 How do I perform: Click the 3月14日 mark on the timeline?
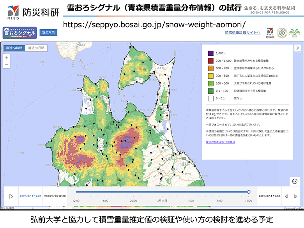tap(162, 201)
